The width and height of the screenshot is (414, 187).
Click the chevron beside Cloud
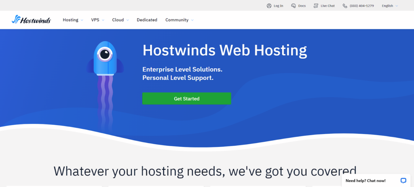coord(127,20)
